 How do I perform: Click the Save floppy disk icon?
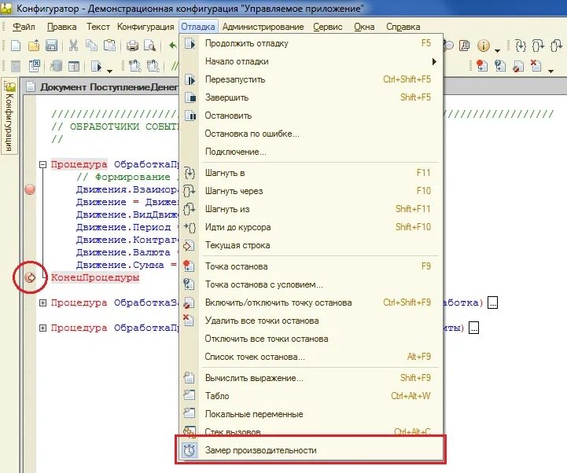pyautogui.click(x=51, y=46)
